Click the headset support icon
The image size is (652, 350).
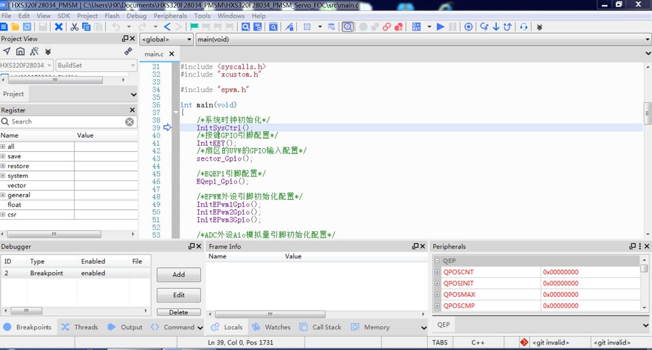tap(523, 27)
